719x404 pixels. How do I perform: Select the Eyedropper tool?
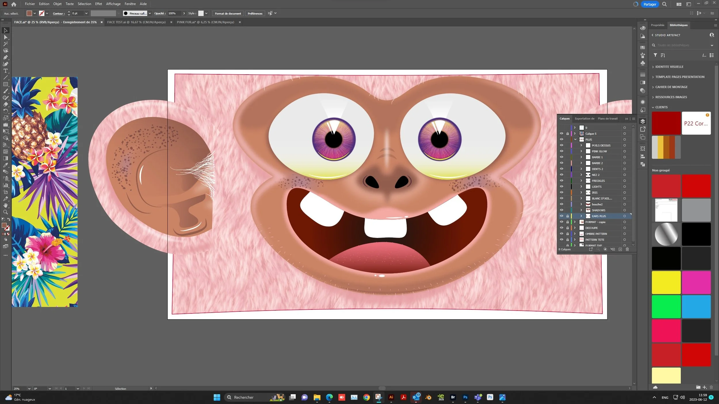click(x=5, y=165)
